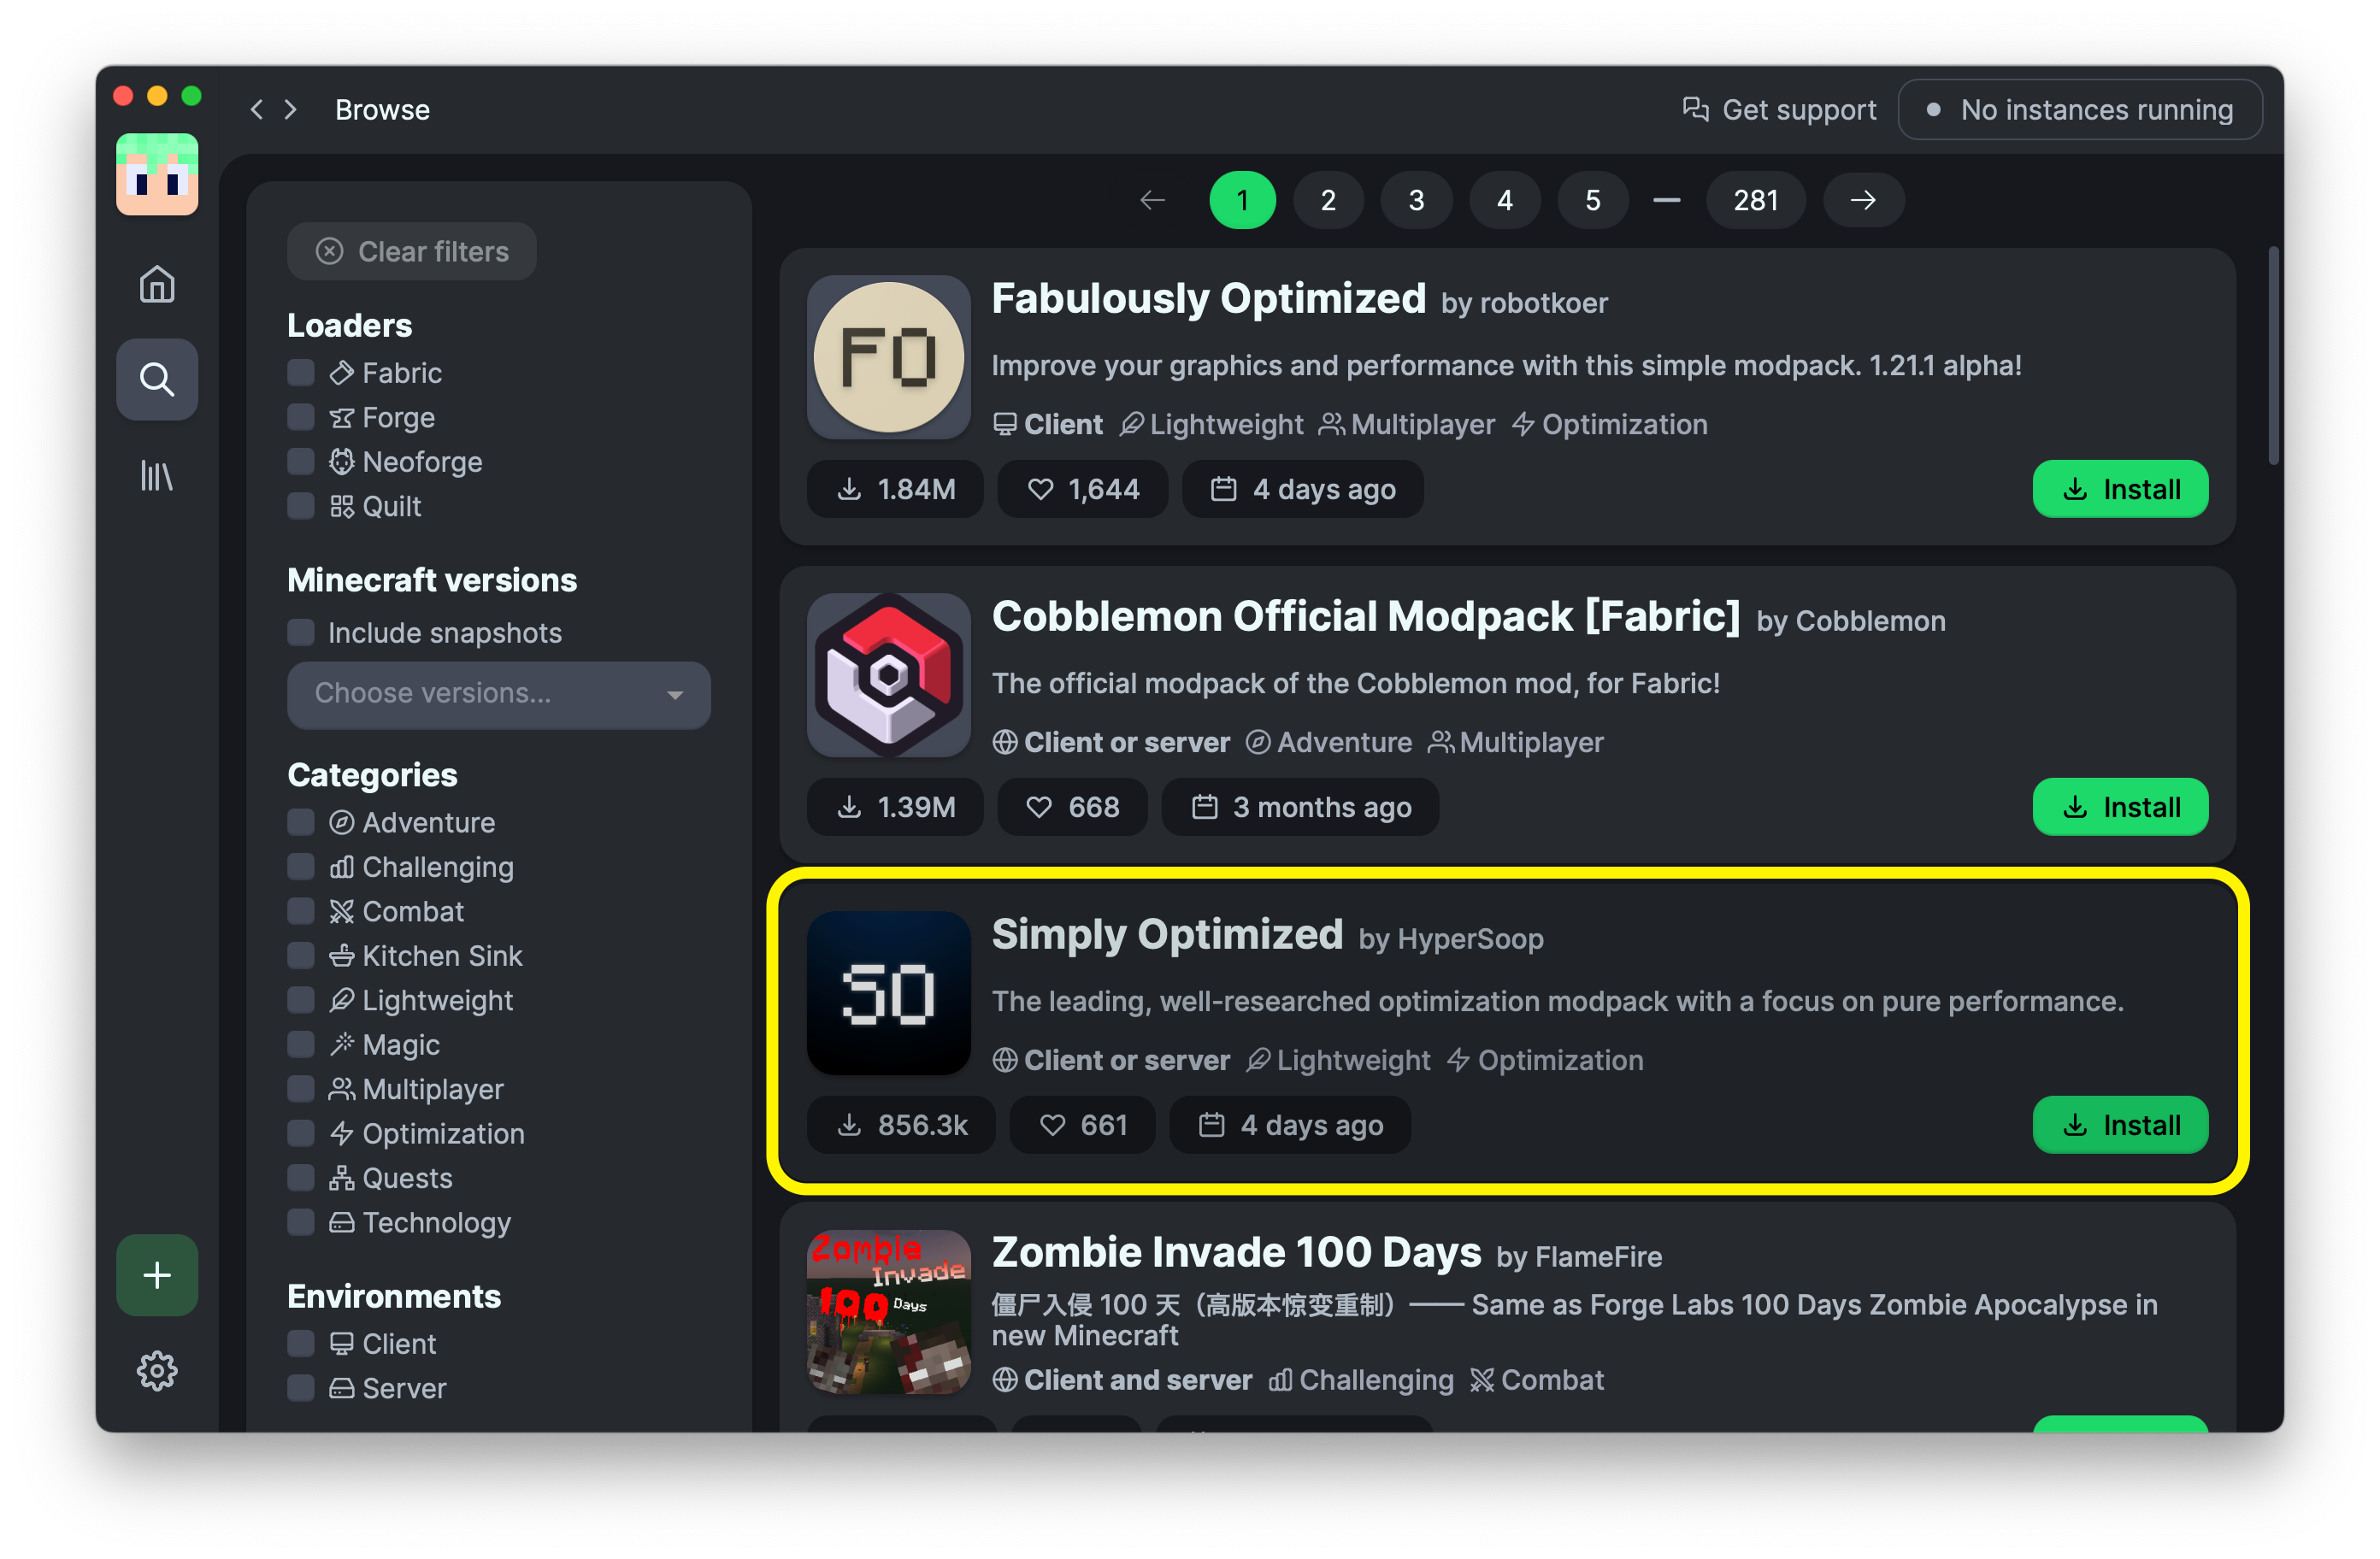The height and width of the screenshot is (1559, 2380).
Task: Jump to last page 281
Action: point(1755,200)
